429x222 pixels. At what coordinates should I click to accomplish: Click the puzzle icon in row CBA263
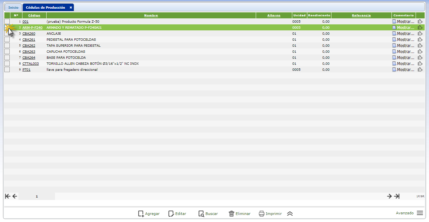(420, 51)
